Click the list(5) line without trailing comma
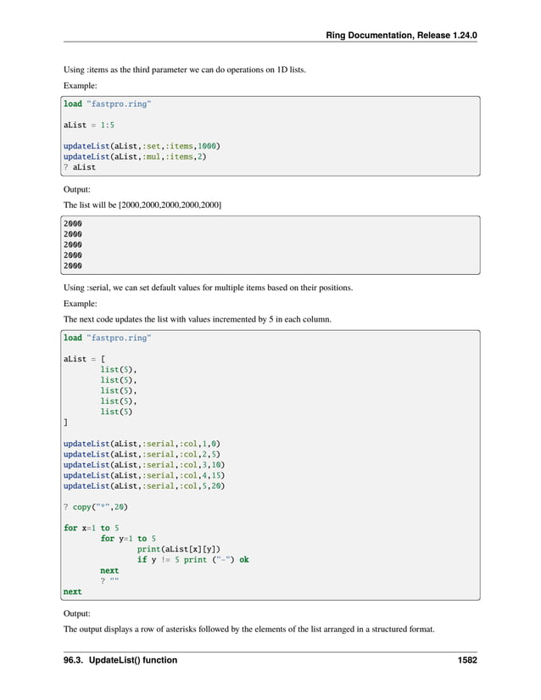Image resolution: width=541 pixels, height=700 pixels. (x=116, y=412)
